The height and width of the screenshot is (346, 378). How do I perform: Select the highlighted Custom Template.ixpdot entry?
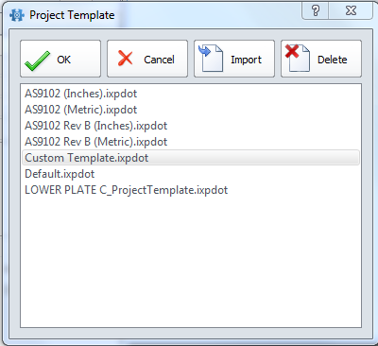click(x=191, y=158)
